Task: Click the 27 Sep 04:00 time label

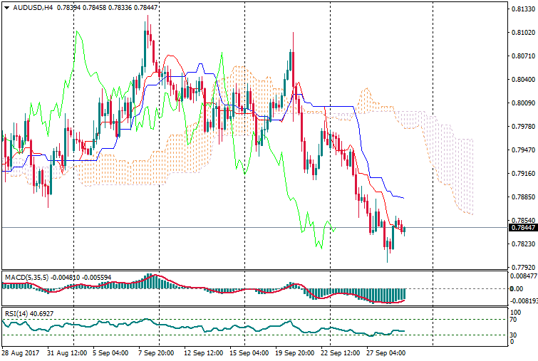Action: (x=386, y=353)
